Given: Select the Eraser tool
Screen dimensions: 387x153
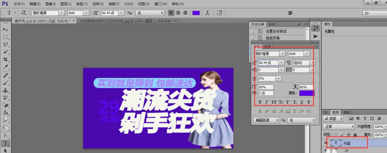Looking at the screenshot, I should pos(5,105).
